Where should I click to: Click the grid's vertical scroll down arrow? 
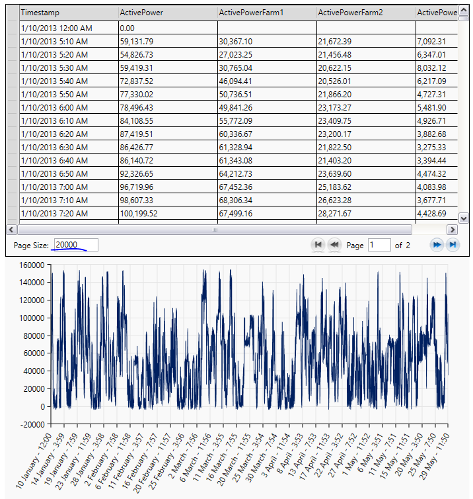(463, 218)
